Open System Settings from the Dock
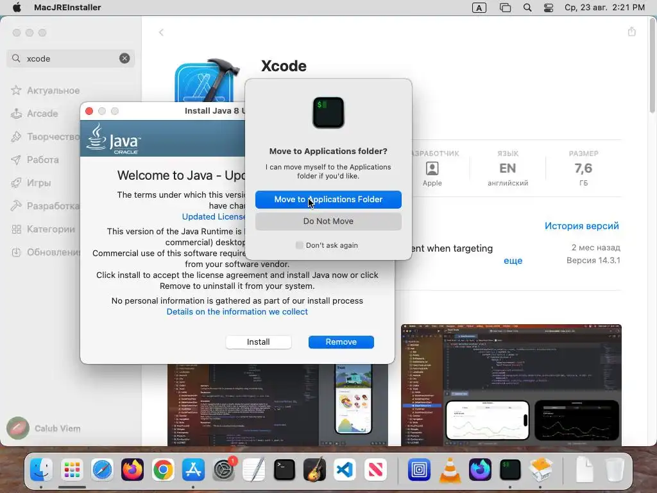This screenshot has height=493, width=657. (224, 469)
